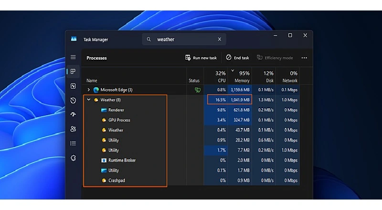Click the 3,159.6 MB Edge memory value
Viewport: 382px width, 210px height.
point(240,90)
